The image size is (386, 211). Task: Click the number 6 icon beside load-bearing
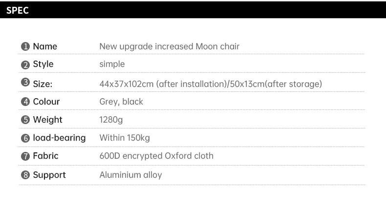[x=25, y=138]
